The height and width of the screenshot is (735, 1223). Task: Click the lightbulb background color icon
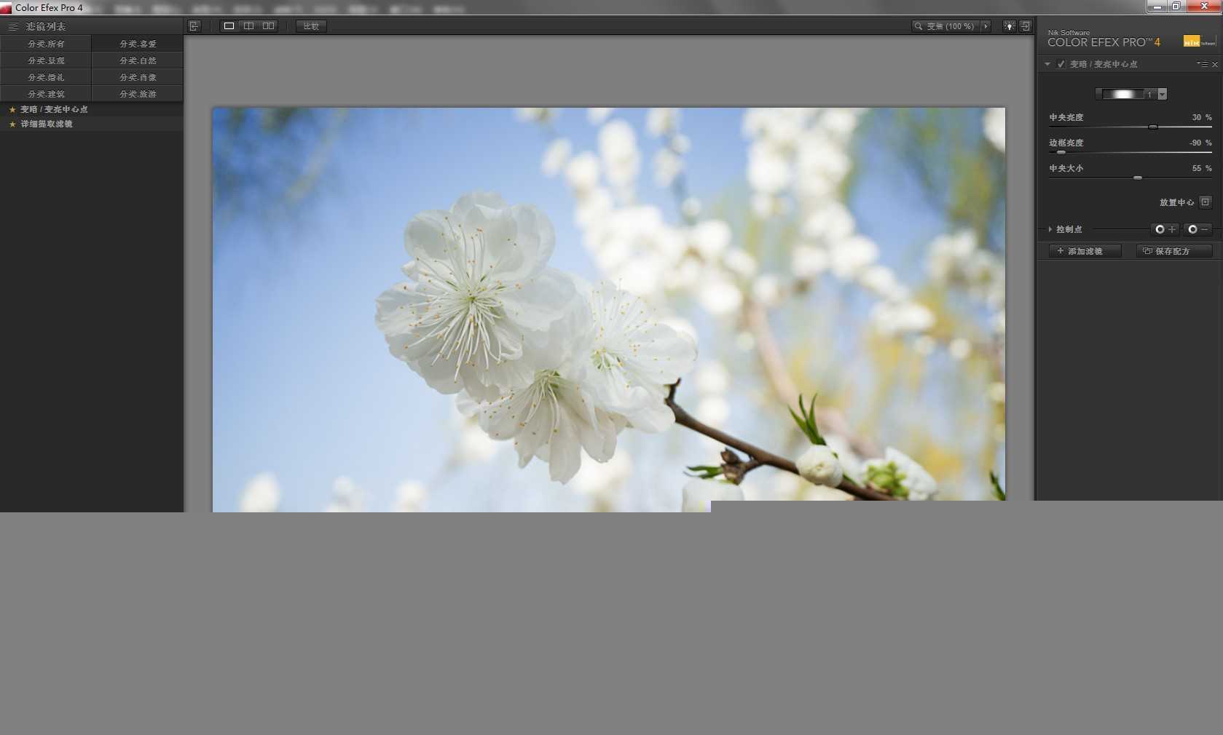(x=1009, y=26)
